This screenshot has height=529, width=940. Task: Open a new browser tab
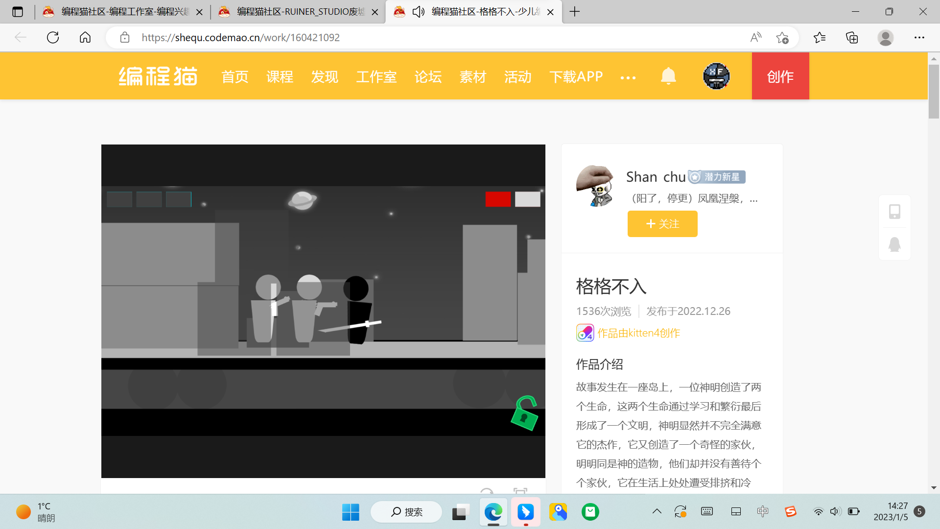click(575, 12)
